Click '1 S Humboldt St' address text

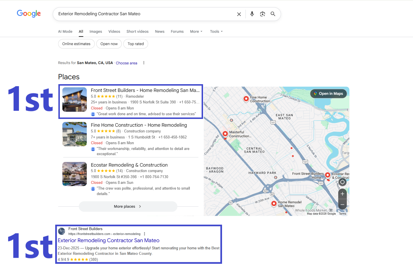(142, 137)
